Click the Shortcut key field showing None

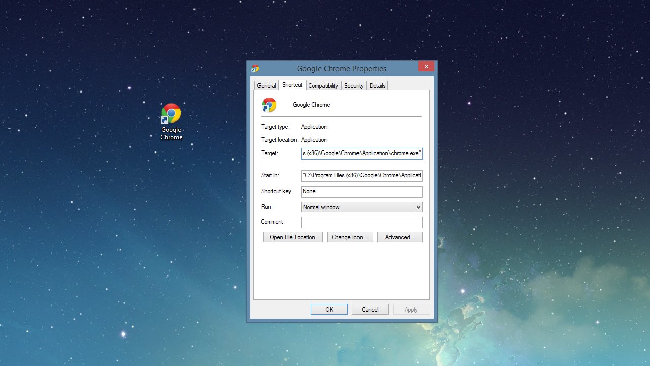[x=362, y=192]
